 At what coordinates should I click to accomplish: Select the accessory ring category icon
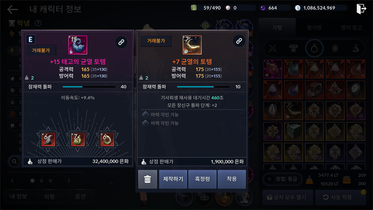[x=314, y=49]
